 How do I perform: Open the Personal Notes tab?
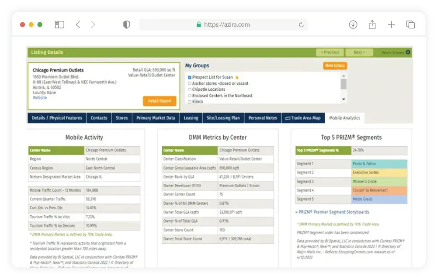coord(263,118)
